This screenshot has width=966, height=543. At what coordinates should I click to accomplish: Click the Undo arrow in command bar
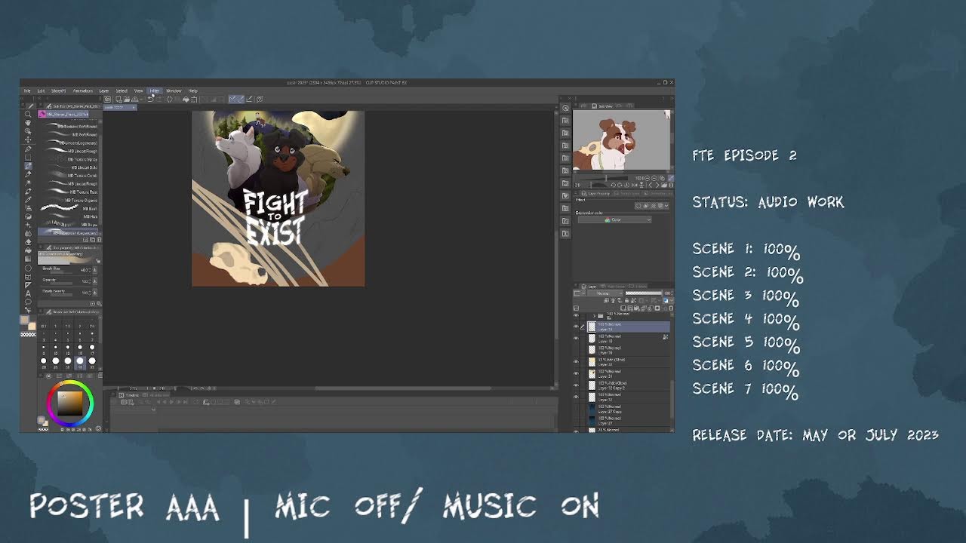point(150,99)
